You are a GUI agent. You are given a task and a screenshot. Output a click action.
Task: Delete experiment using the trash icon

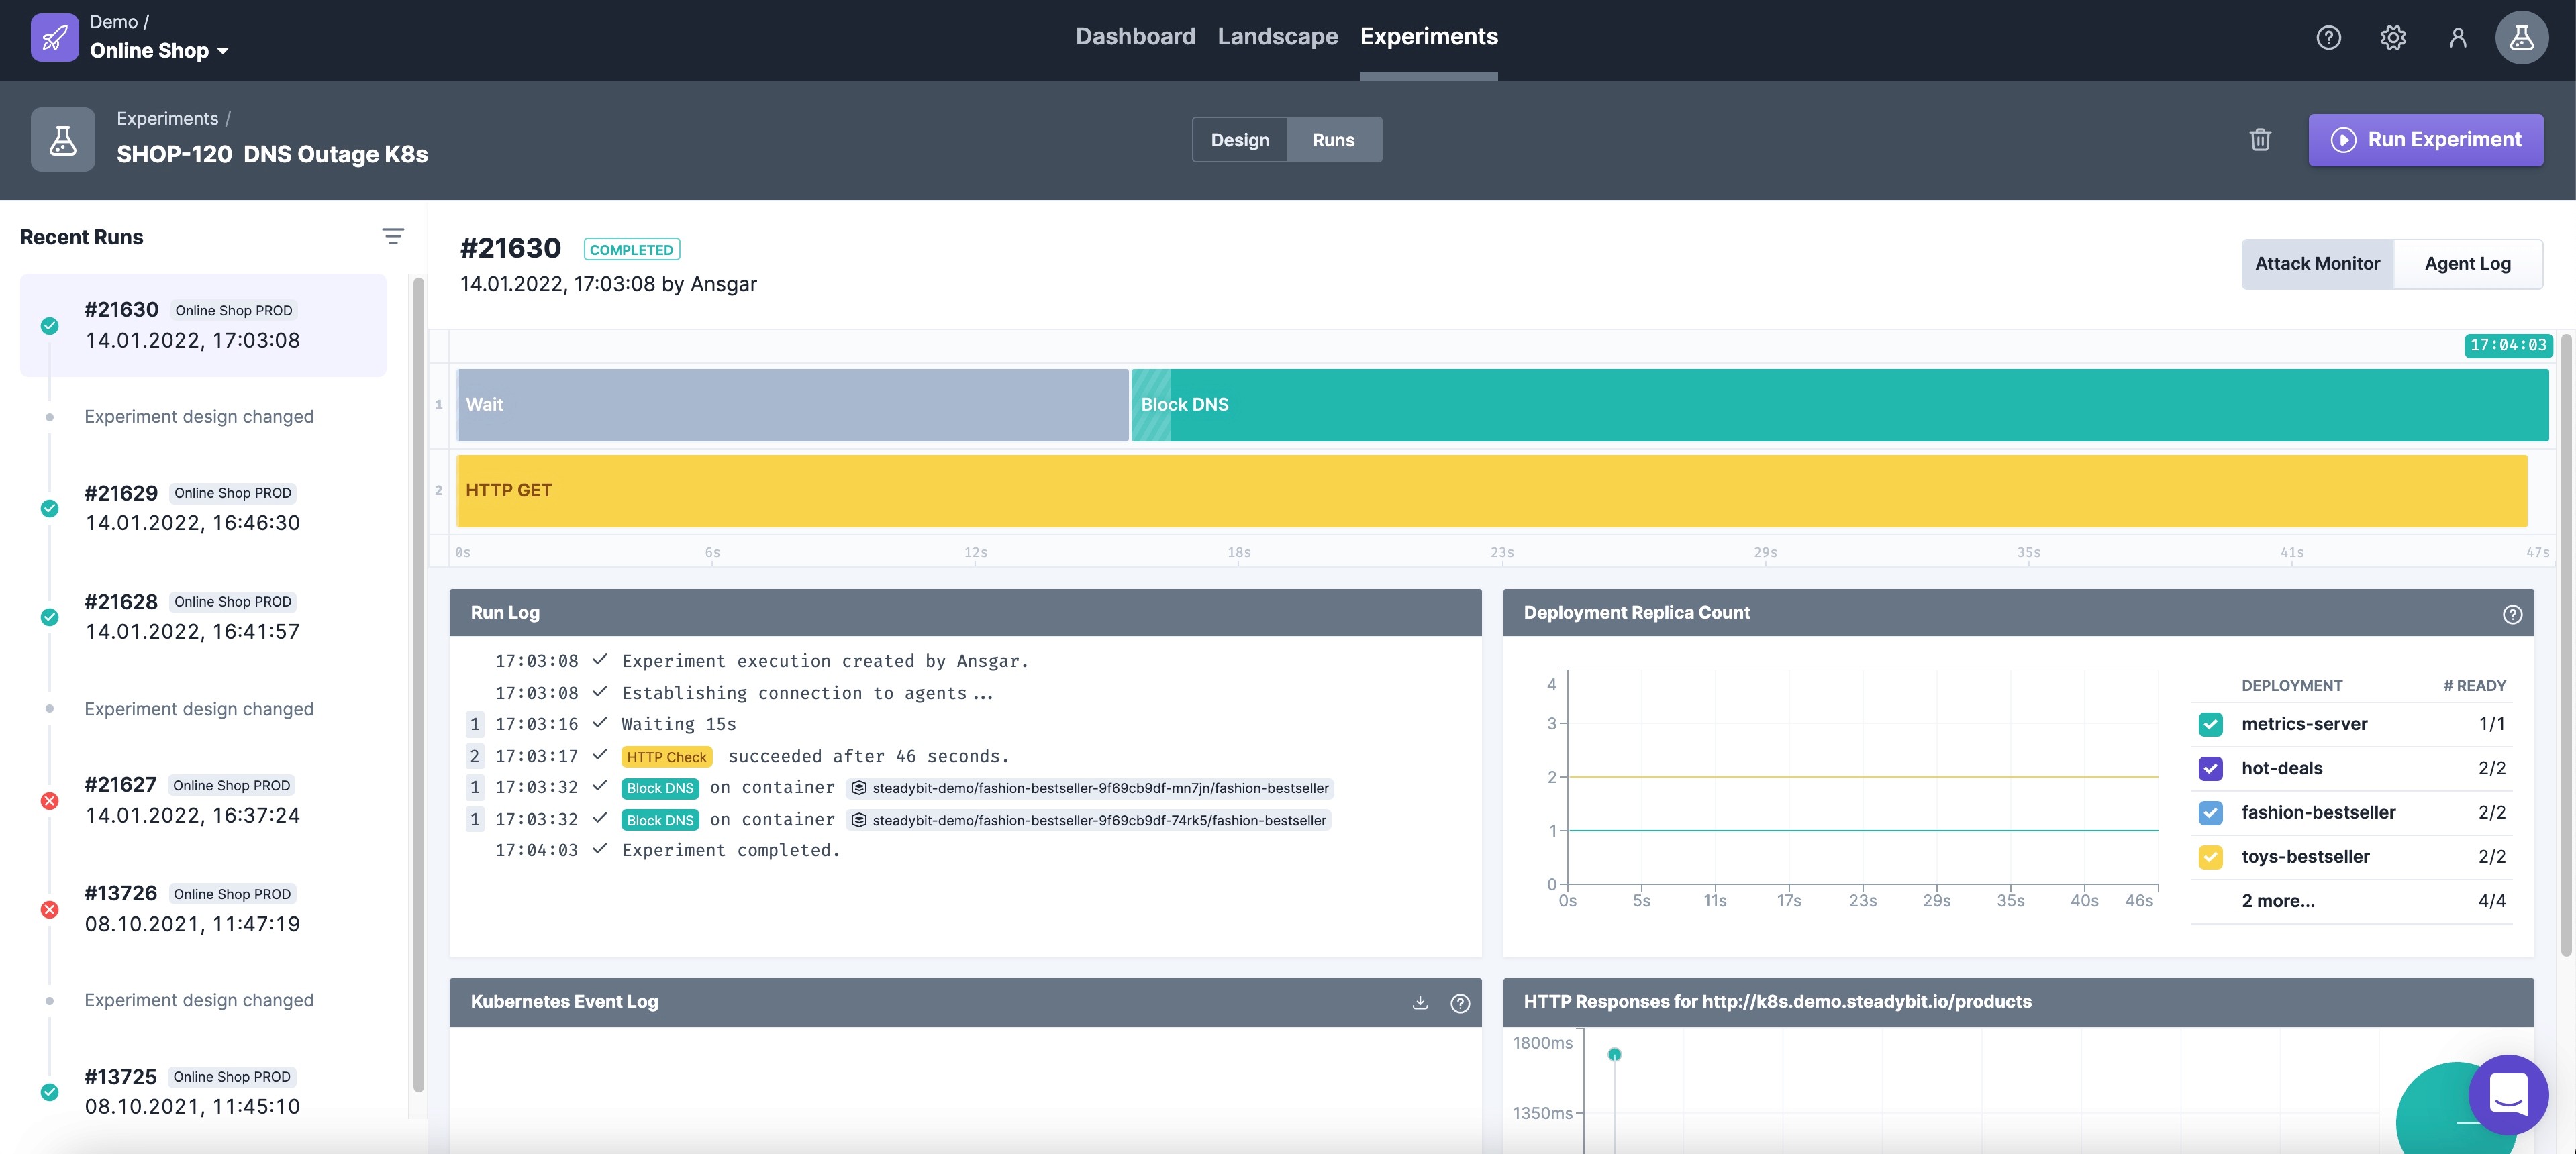pyautogui.click(x=2260, y=140)
